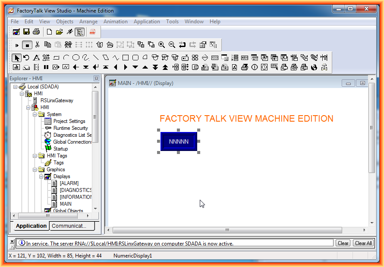Pick the Line drawing tool
Viewport: 384px width, 267px height.
pyautogui.click(x=95, y=58)
